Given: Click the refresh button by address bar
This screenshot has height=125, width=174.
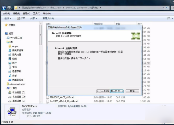Looking at the screenshot, I should point(167,8).
